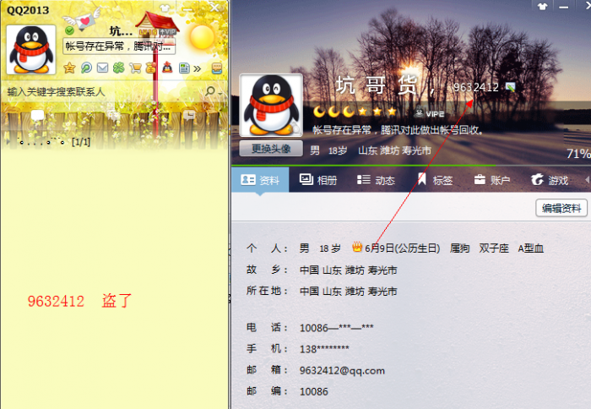Click the postal code value 10086
The height and width of the screenshot is (409, 591).
click(314, 391)
